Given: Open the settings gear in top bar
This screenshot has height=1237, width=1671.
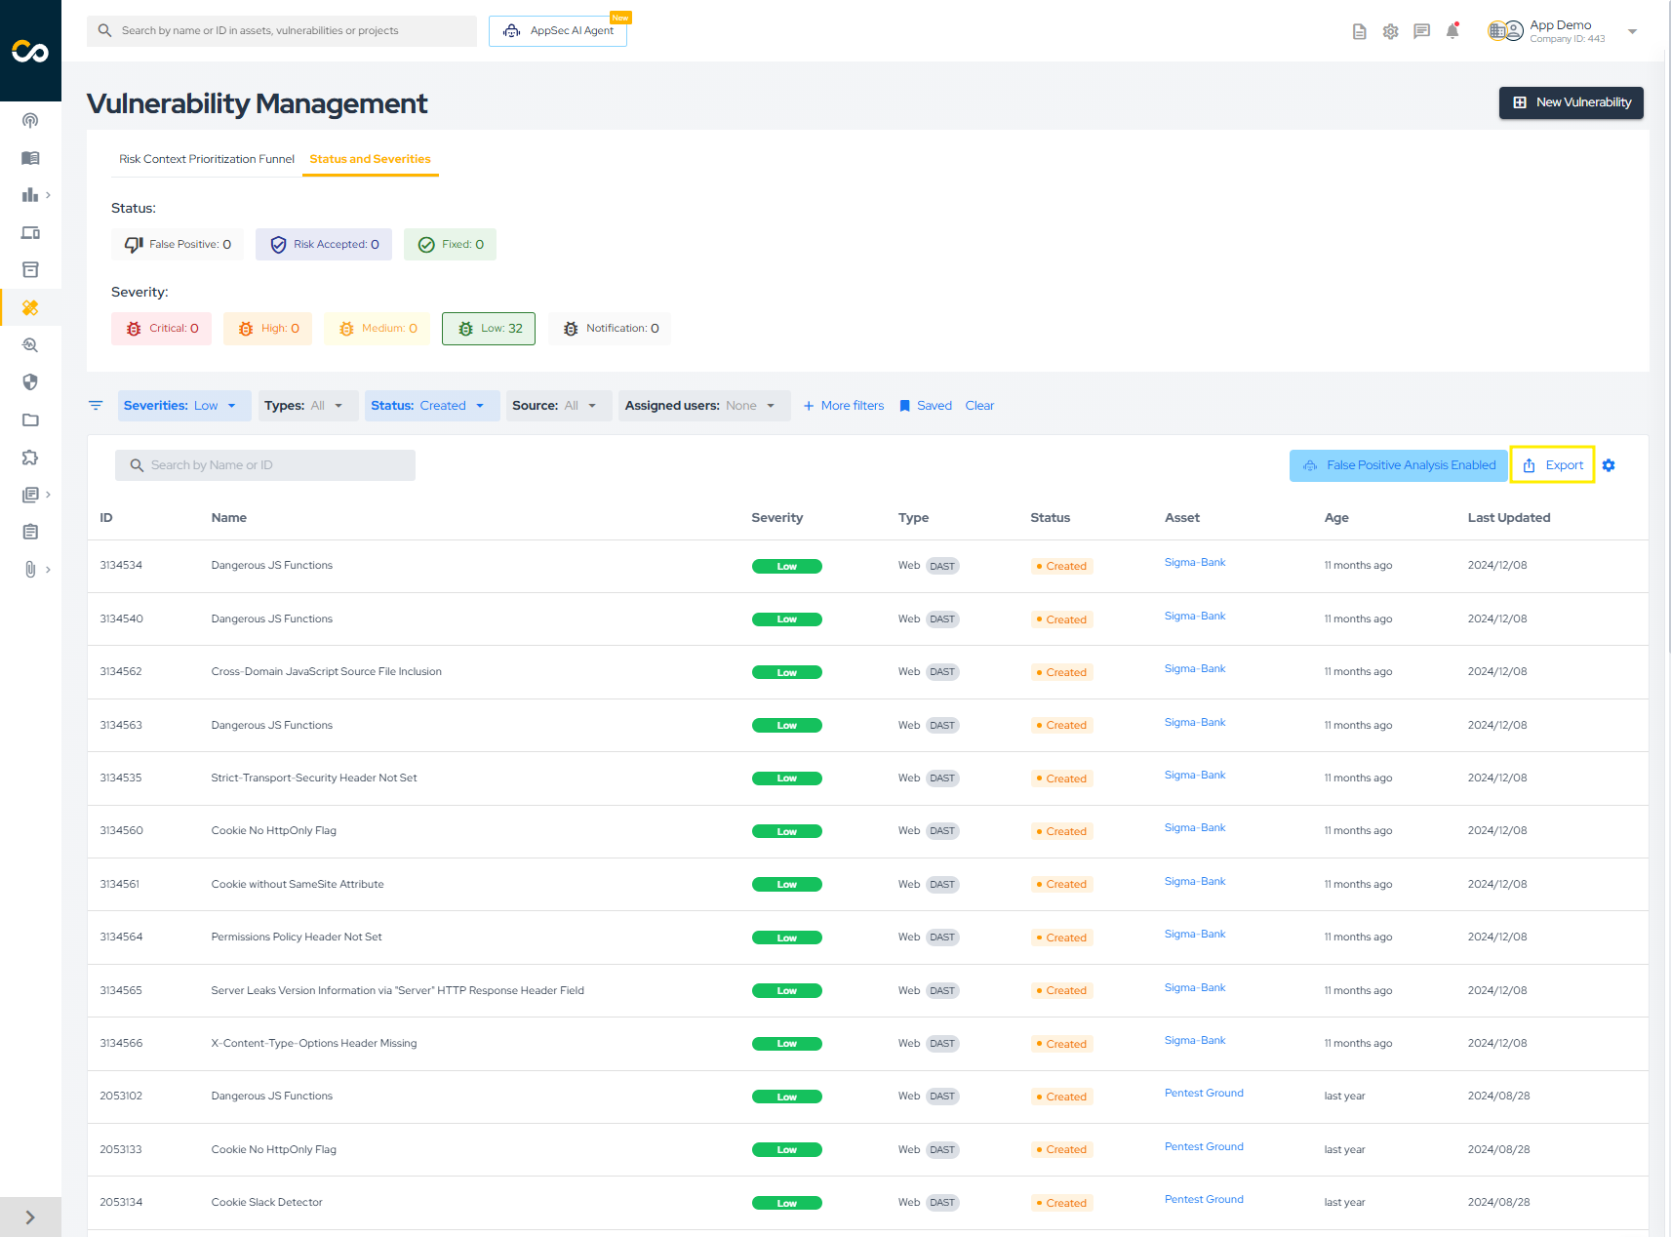Looking at the screenshot, I should pyautogui.click(x=1390, y=31).
